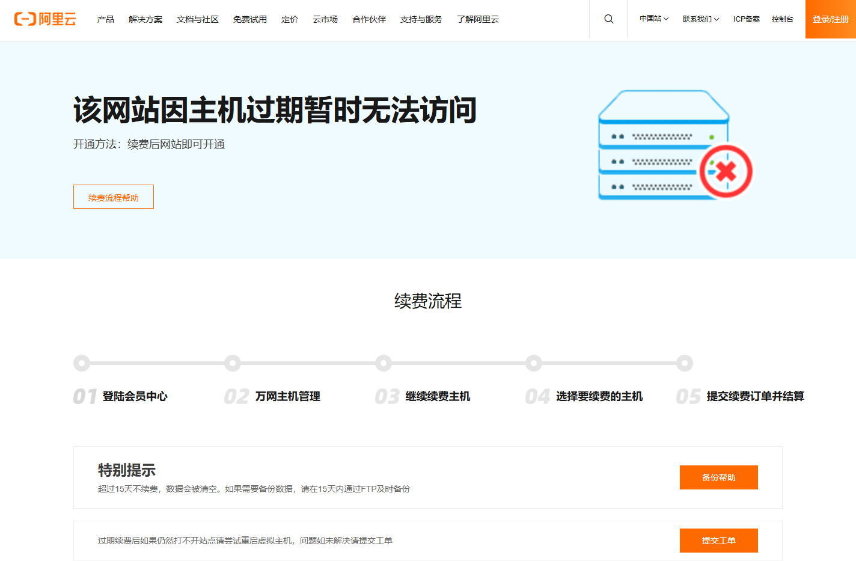Screen dimensions: 856x561
Task: Open the 合作伙伴 menu item
Action: [x=369, y=19]
